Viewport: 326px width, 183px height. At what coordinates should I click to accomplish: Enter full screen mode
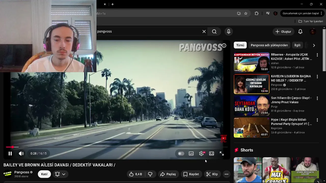click(222, 154)
